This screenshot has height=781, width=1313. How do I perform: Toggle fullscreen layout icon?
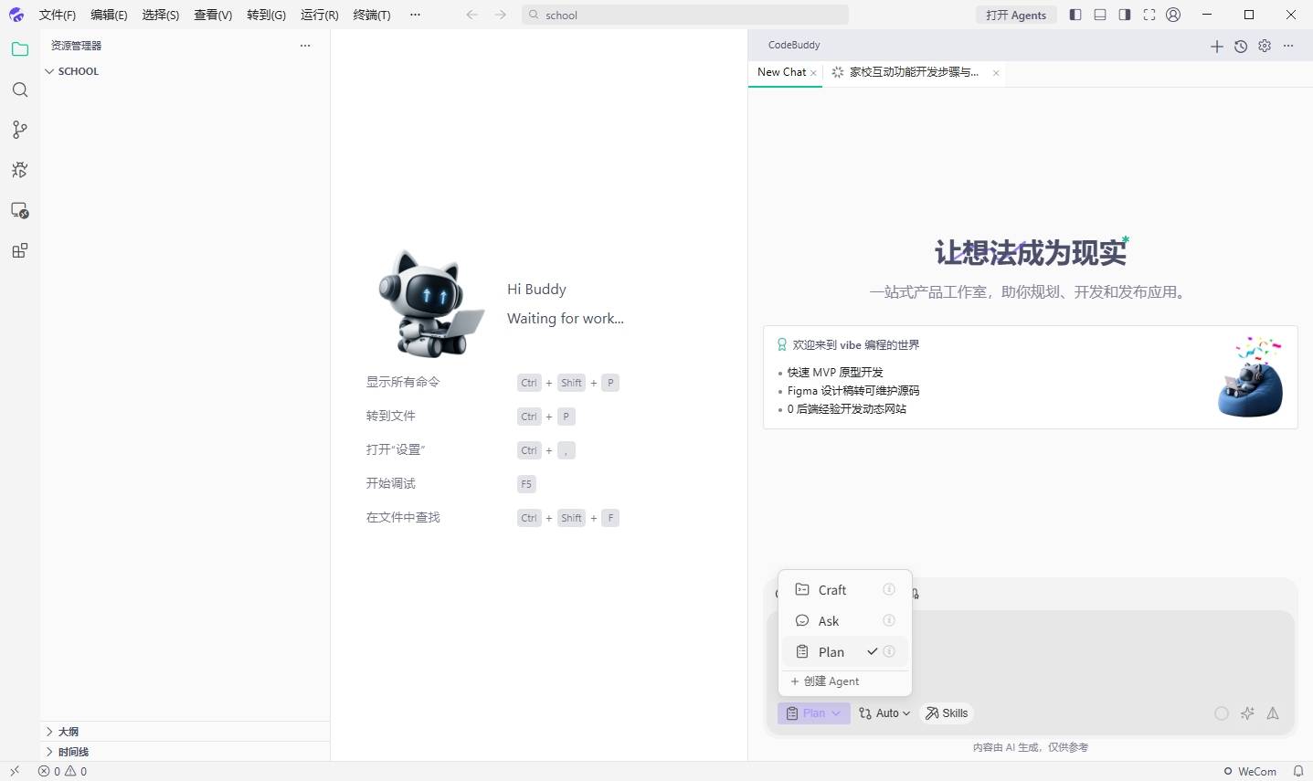click(1149, 15)
